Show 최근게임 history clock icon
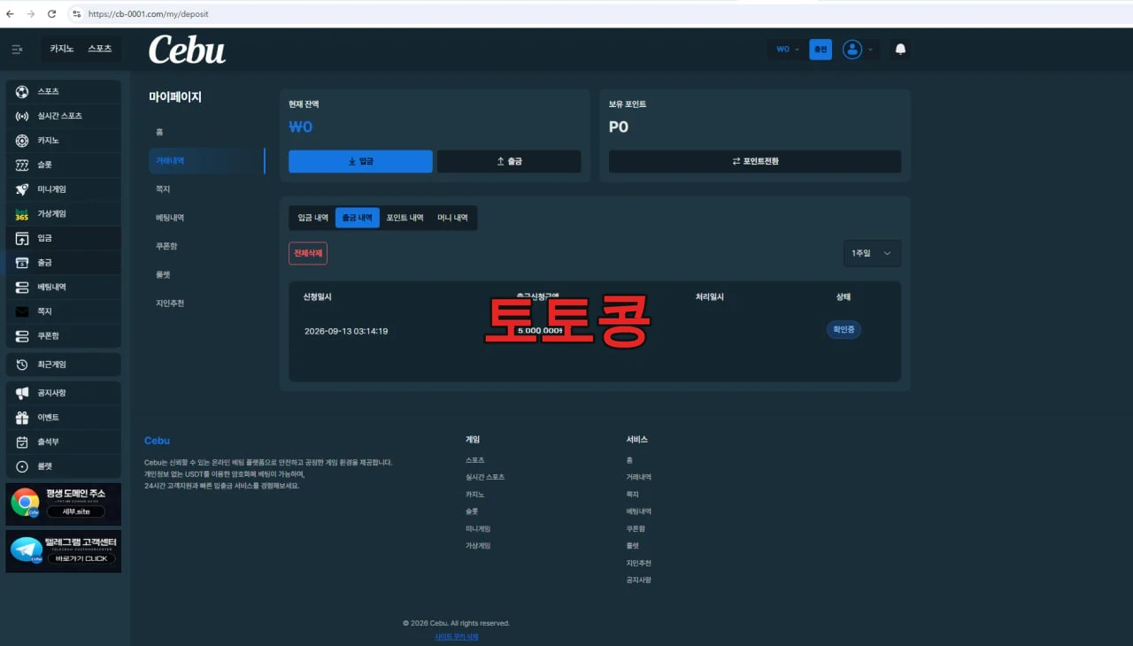The image size is (1133, 646). (x=22, y=365)
